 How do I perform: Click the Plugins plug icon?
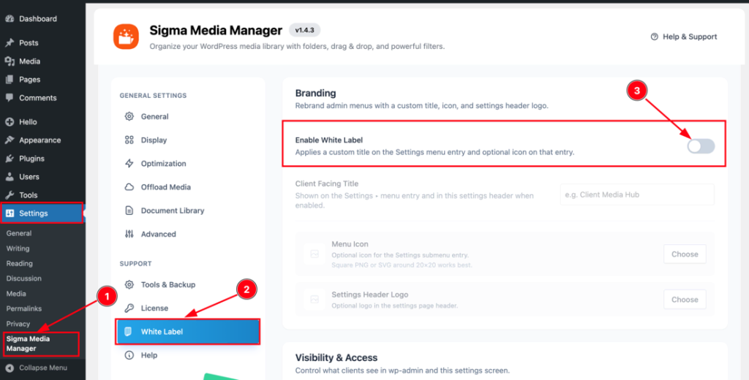[x=10, y=159]
